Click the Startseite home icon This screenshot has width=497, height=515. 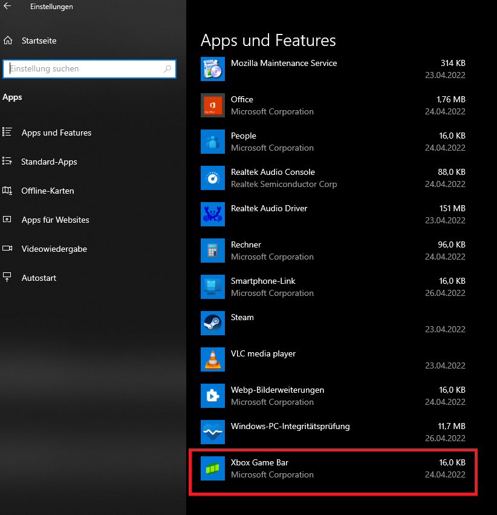(x=8, y=41)
